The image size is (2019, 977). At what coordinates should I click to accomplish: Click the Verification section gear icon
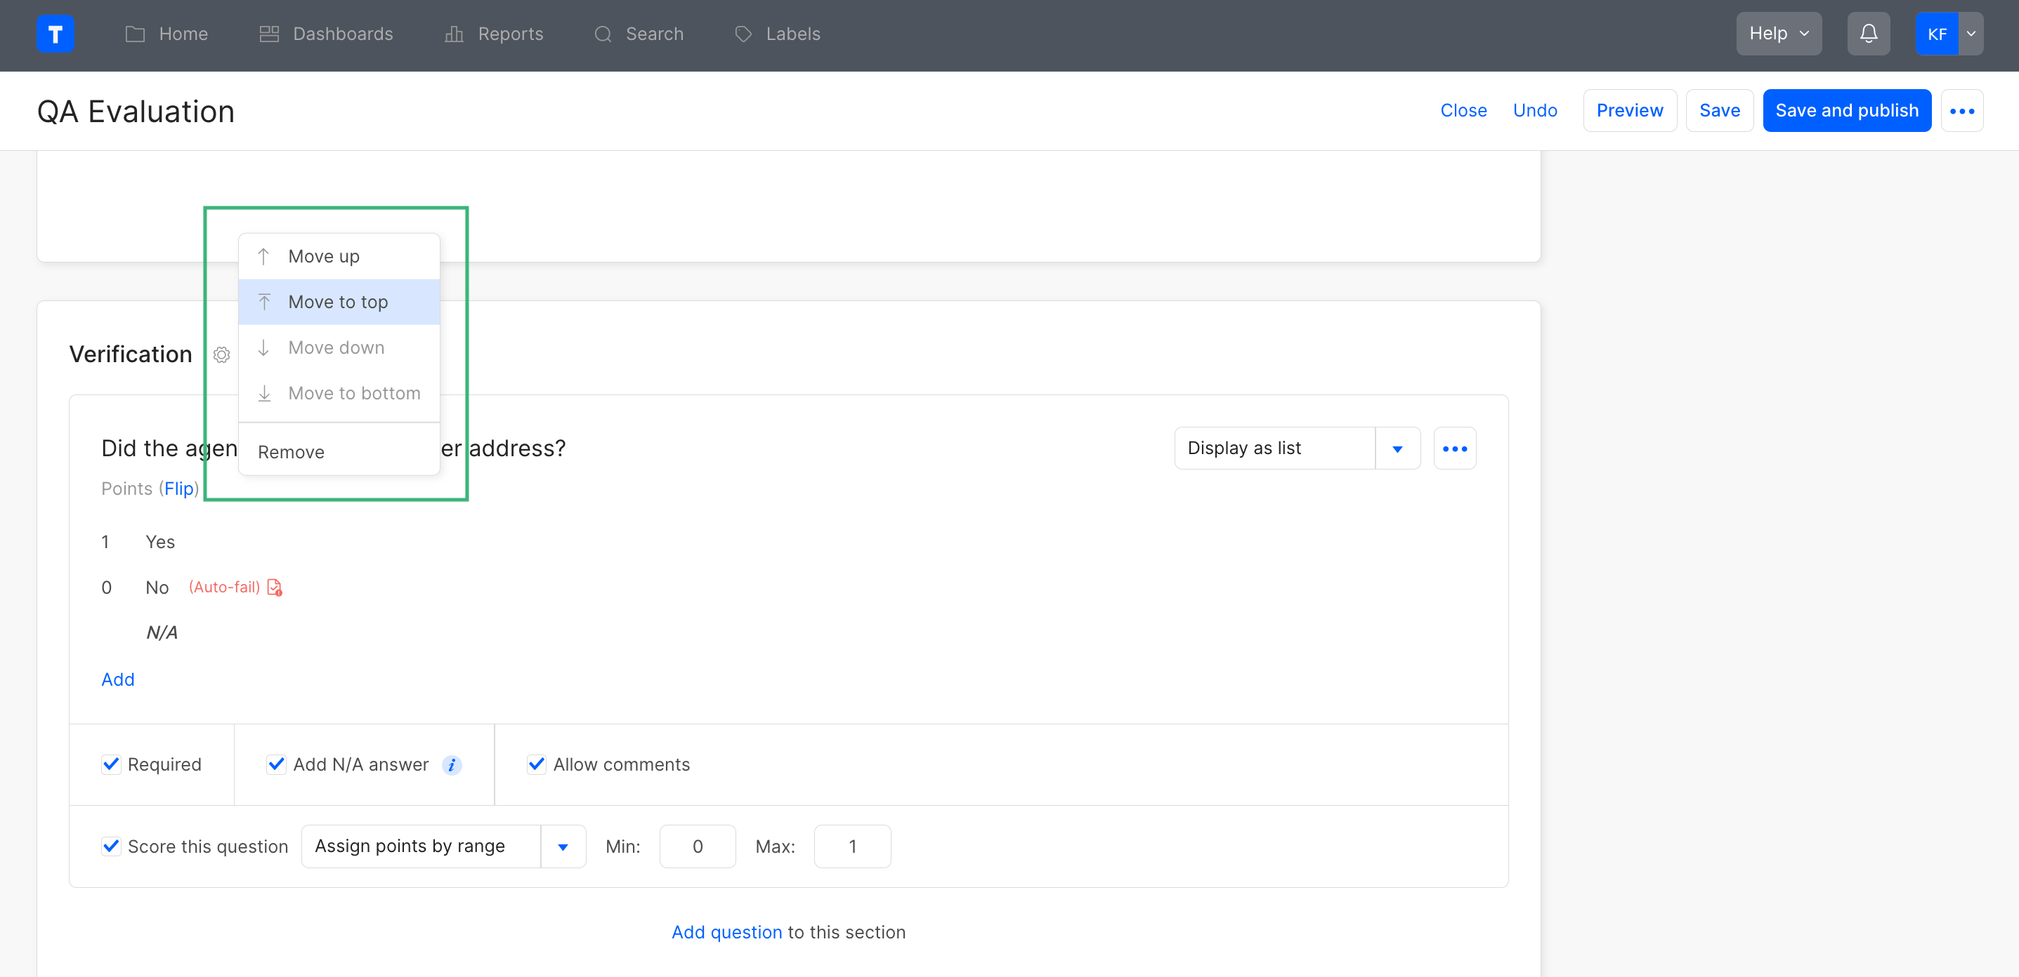(x=222, y=354)
